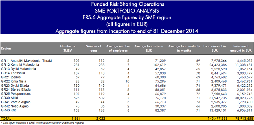254x125 pixels.
Task: Select total loans value 2,022
Action: [x=101, y=119]
